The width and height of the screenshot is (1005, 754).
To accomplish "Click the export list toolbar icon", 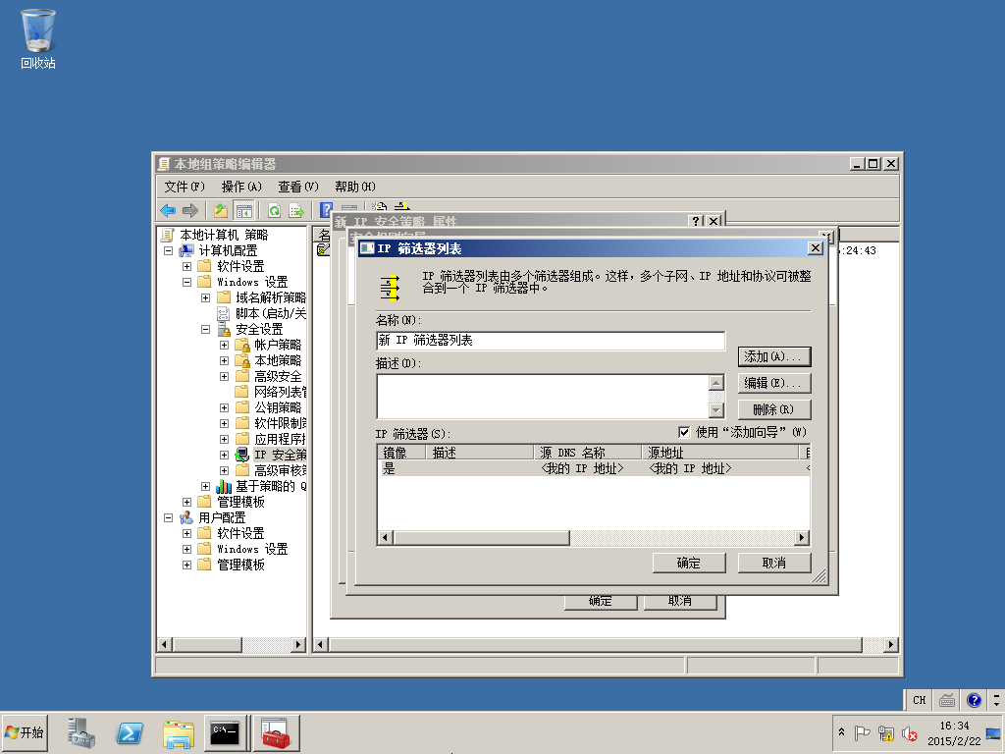I will [296, 210].
